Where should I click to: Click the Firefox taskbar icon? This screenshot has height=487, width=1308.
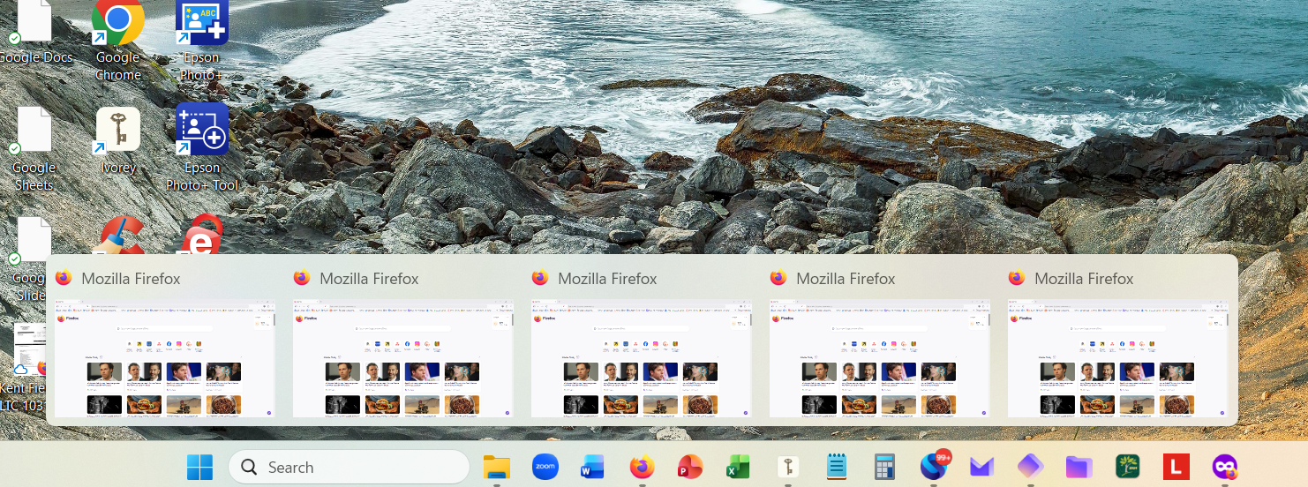click(x=642, y=467)
